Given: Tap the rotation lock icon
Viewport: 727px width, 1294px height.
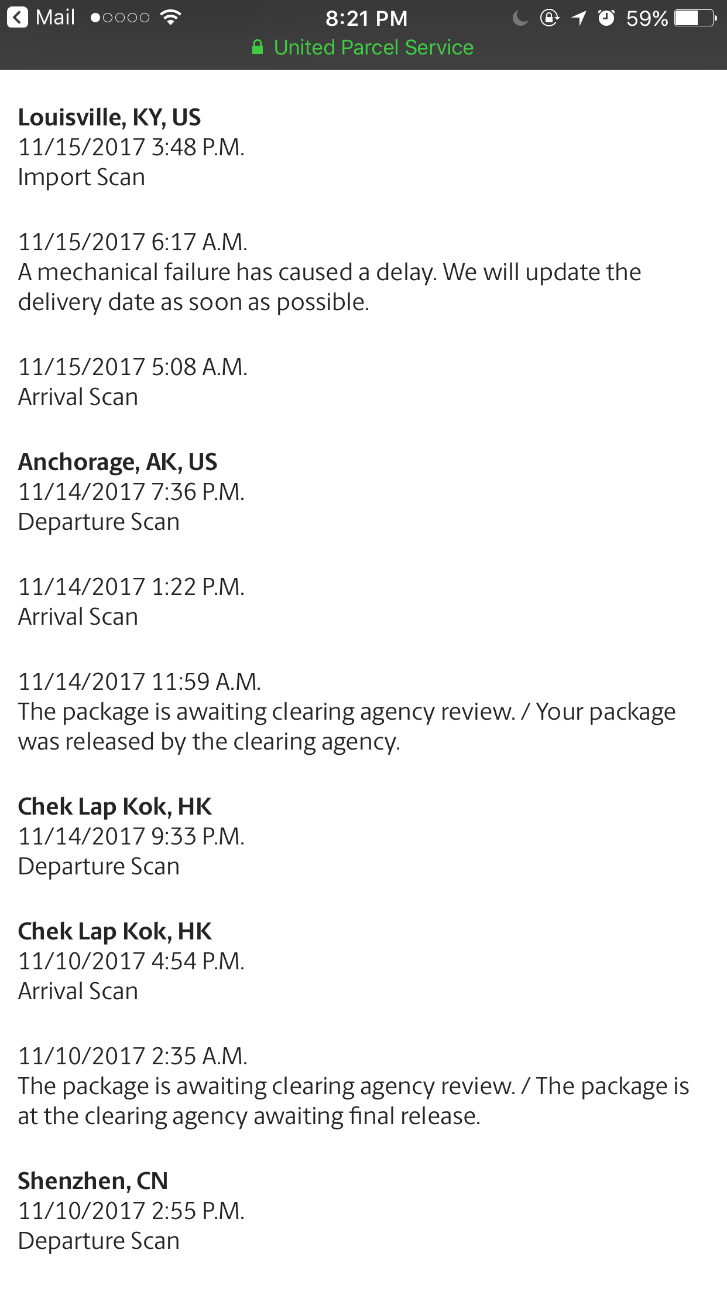Looking at the screenshot, I should (549, 18).
